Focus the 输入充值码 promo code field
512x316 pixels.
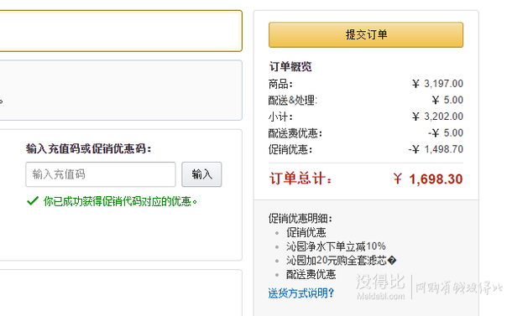(x=101, y=174)
